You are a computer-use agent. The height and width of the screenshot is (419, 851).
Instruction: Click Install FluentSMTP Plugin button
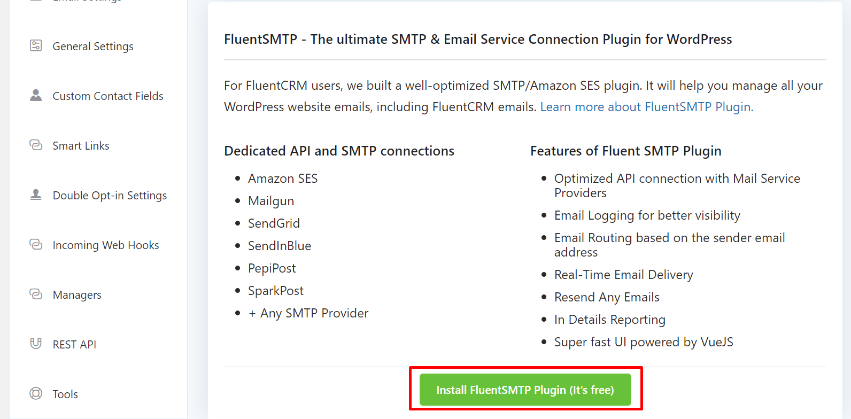pyautogui.click(x=525, y=390)
